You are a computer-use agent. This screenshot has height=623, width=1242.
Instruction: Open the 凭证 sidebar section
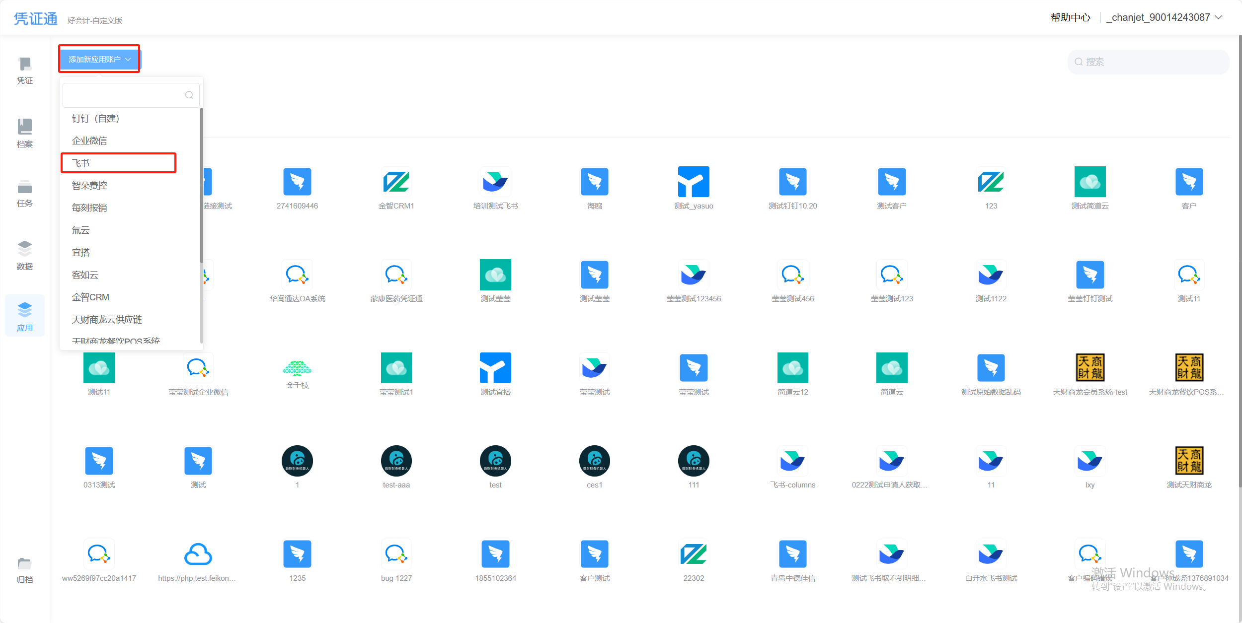(x=24, y=71)
